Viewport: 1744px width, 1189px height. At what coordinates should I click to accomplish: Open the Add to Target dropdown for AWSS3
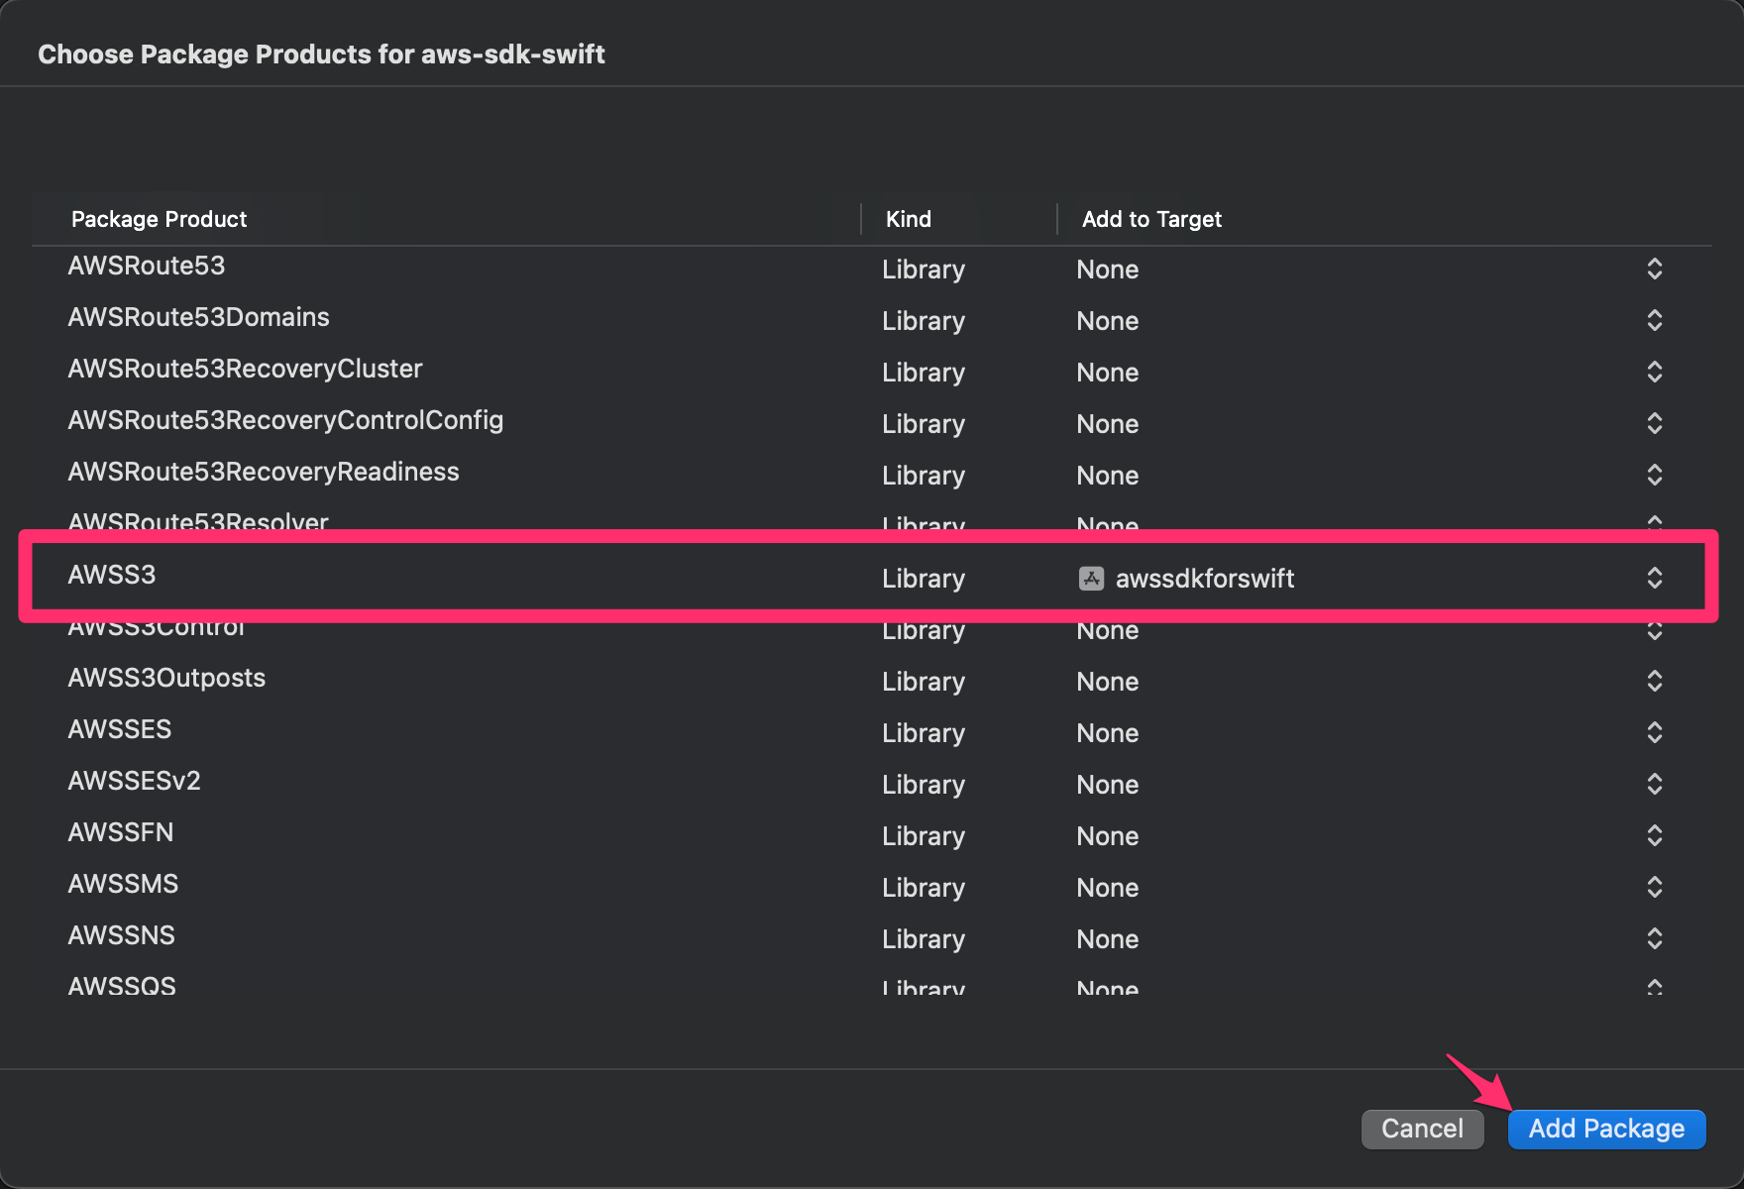tap(1654, 578)
